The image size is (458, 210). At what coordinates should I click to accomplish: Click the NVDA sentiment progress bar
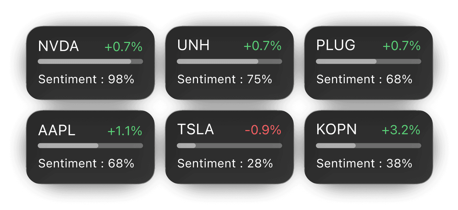coord(90,61)
